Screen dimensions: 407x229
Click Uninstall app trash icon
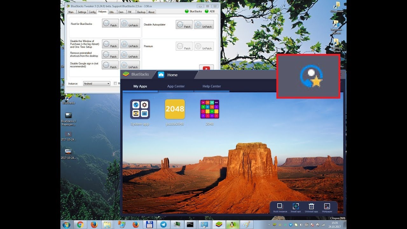(312, 208)
